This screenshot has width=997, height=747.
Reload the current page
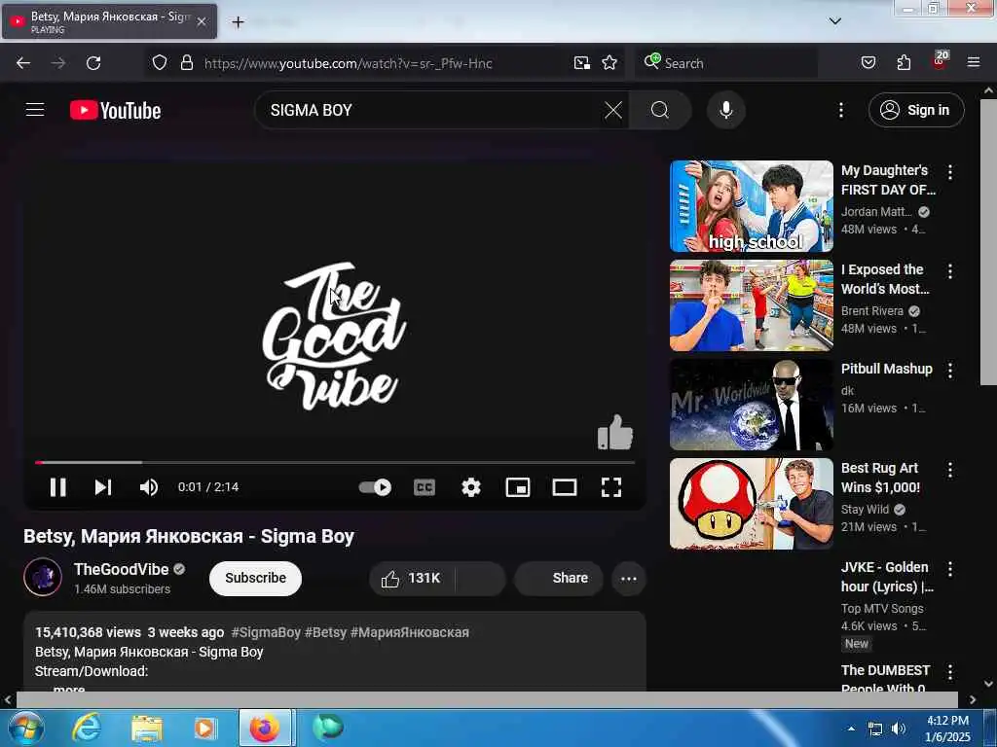93,63
